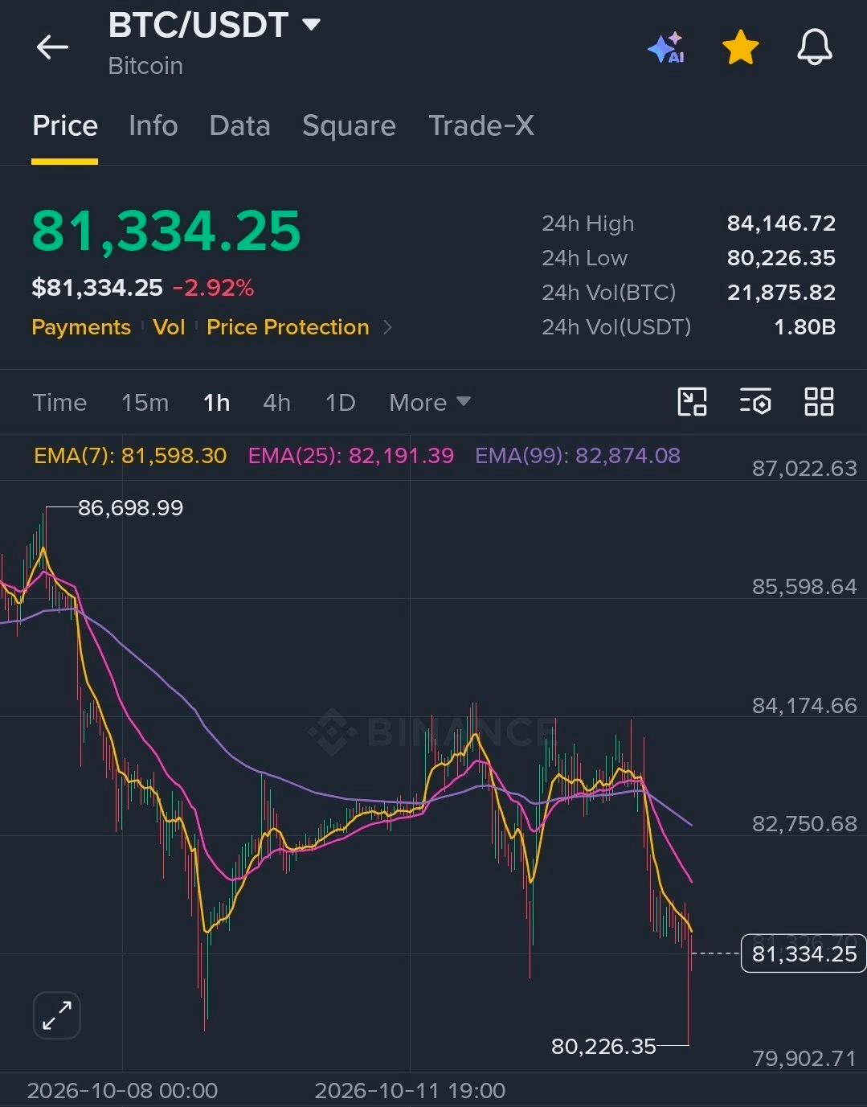
Task: Toggle the yellow favorite star
Action: pyautogui.click(x=740, y=47)
